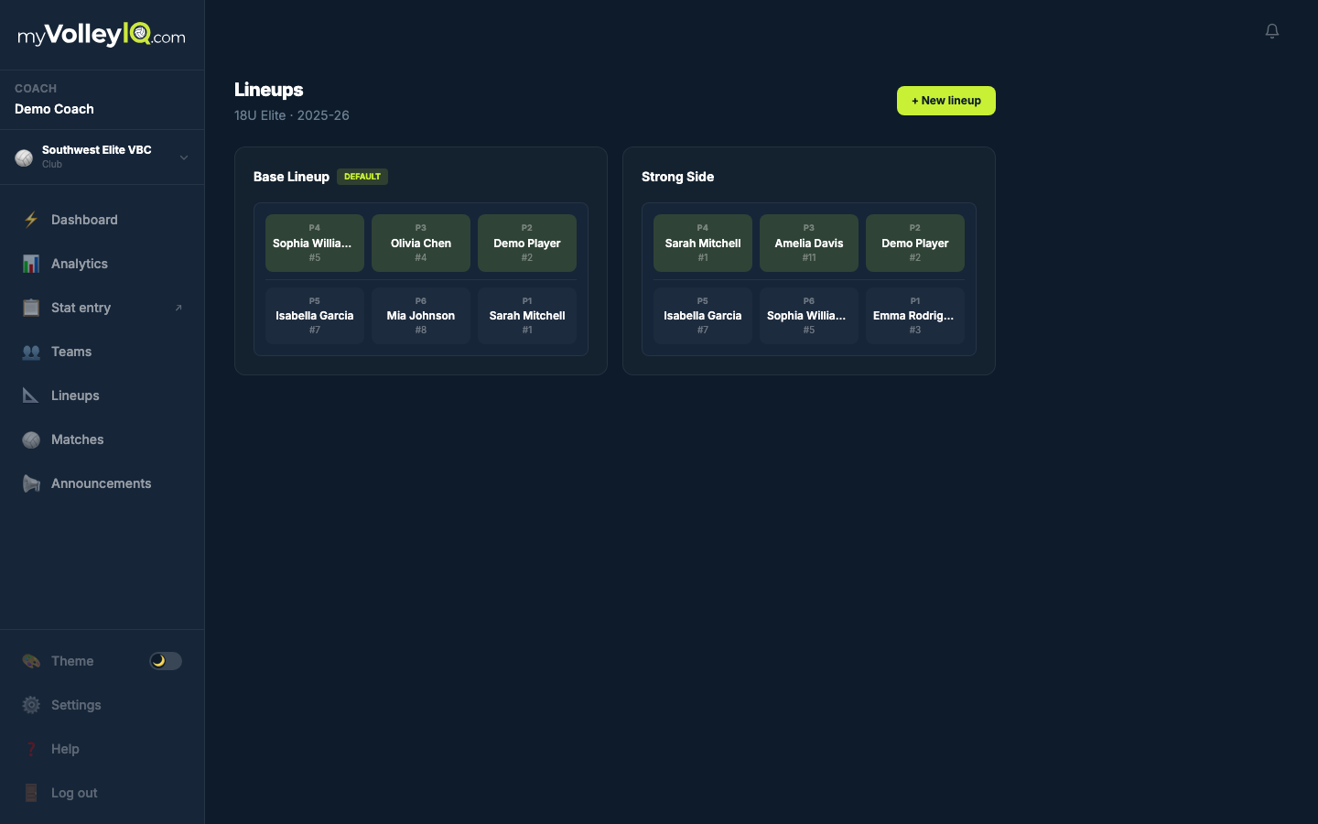The height and width of the screenshot is (824, 1318).
Task: Click the Teams people icon
Action: point(31,352)
